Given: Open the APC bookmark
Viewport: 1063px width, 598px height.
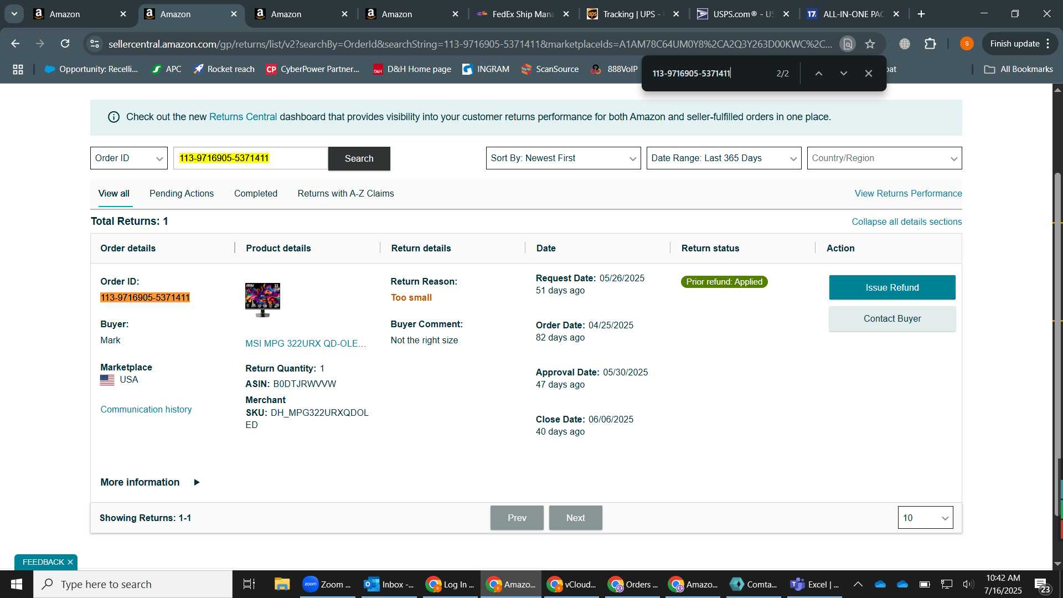Looking at the screenshot, I should pyautogui.click(x=167, y=69).
